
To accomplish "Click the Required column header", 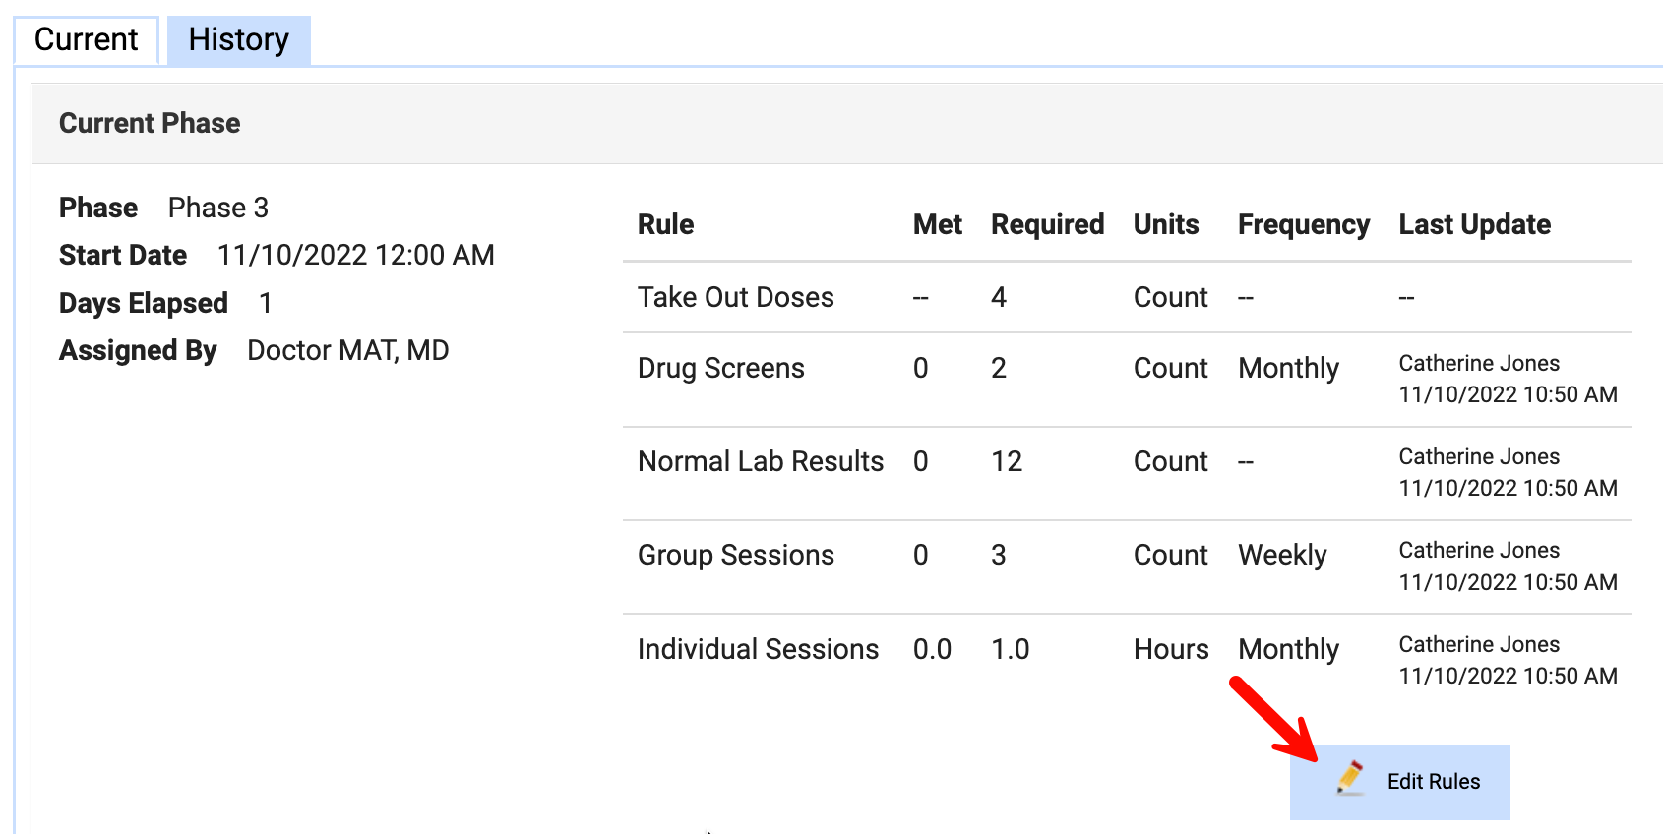I will click(1047, 224).
